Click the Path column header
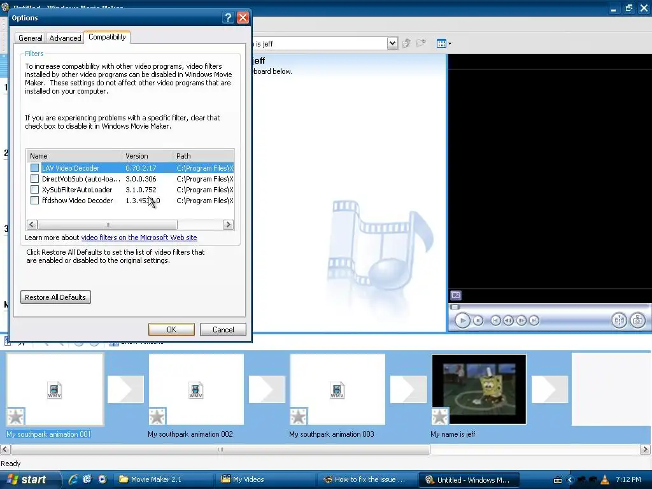The image size is (652, 489). coord(203,156)
